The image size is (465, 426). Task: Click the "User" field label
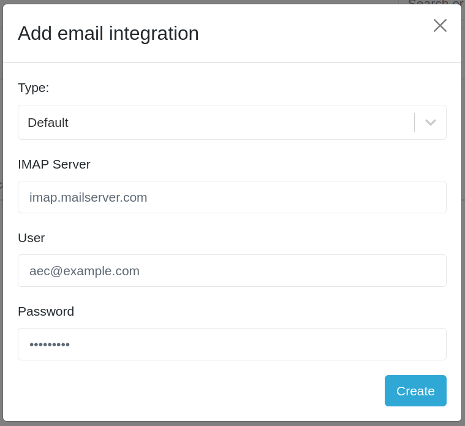[x=31, y=238]
